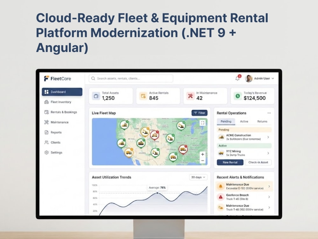
Task: Click the Maintenance Due bell icon
Action: [220, 186]
